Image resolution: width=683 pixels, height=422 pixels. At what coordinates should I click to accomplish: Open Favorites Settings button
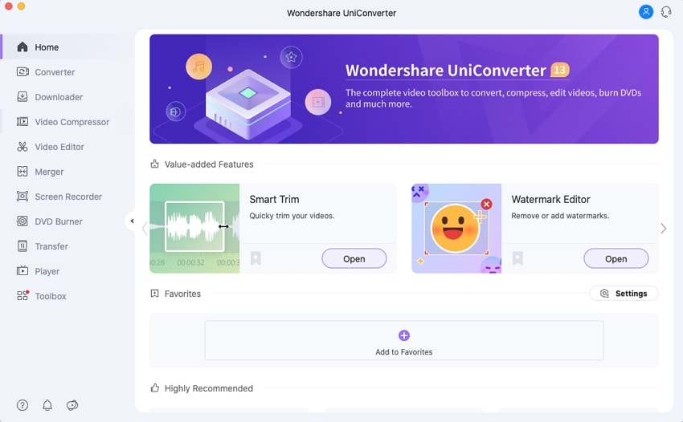tap(624, 293)
